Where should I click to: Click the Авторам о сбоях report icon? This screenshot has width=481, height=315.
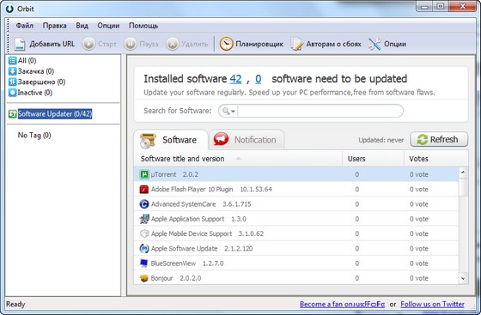point(297,44)
